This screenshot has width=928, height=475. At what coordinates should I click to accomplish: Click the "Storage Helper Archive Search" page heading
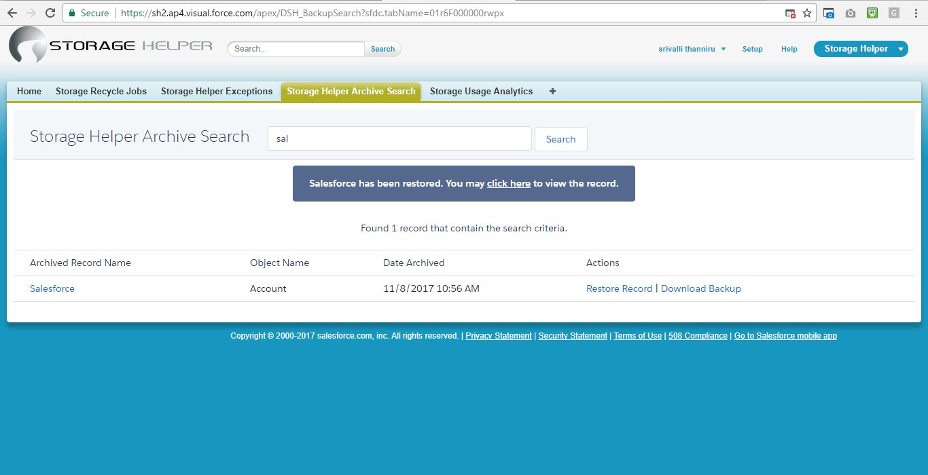tap(139, 136)
